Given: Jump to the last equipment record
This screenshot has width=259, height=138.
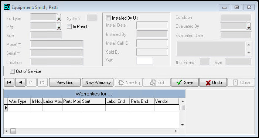Looking at the screenshot, I should coord(42,83).
